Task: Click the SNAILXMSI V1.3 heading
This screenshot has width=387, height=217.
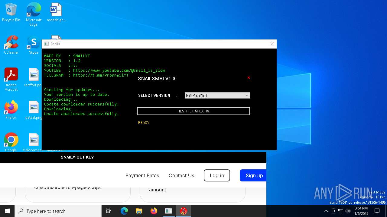Action: coord(157,79)
